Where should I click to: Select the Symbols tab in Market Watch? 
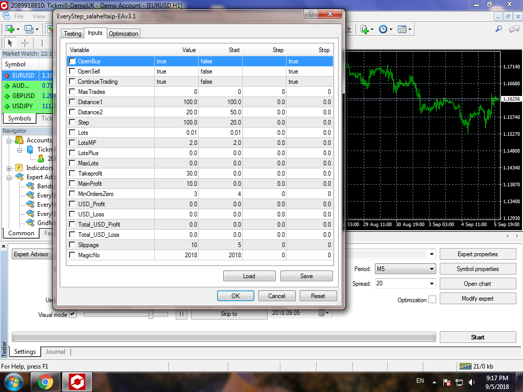coord(19,118)
